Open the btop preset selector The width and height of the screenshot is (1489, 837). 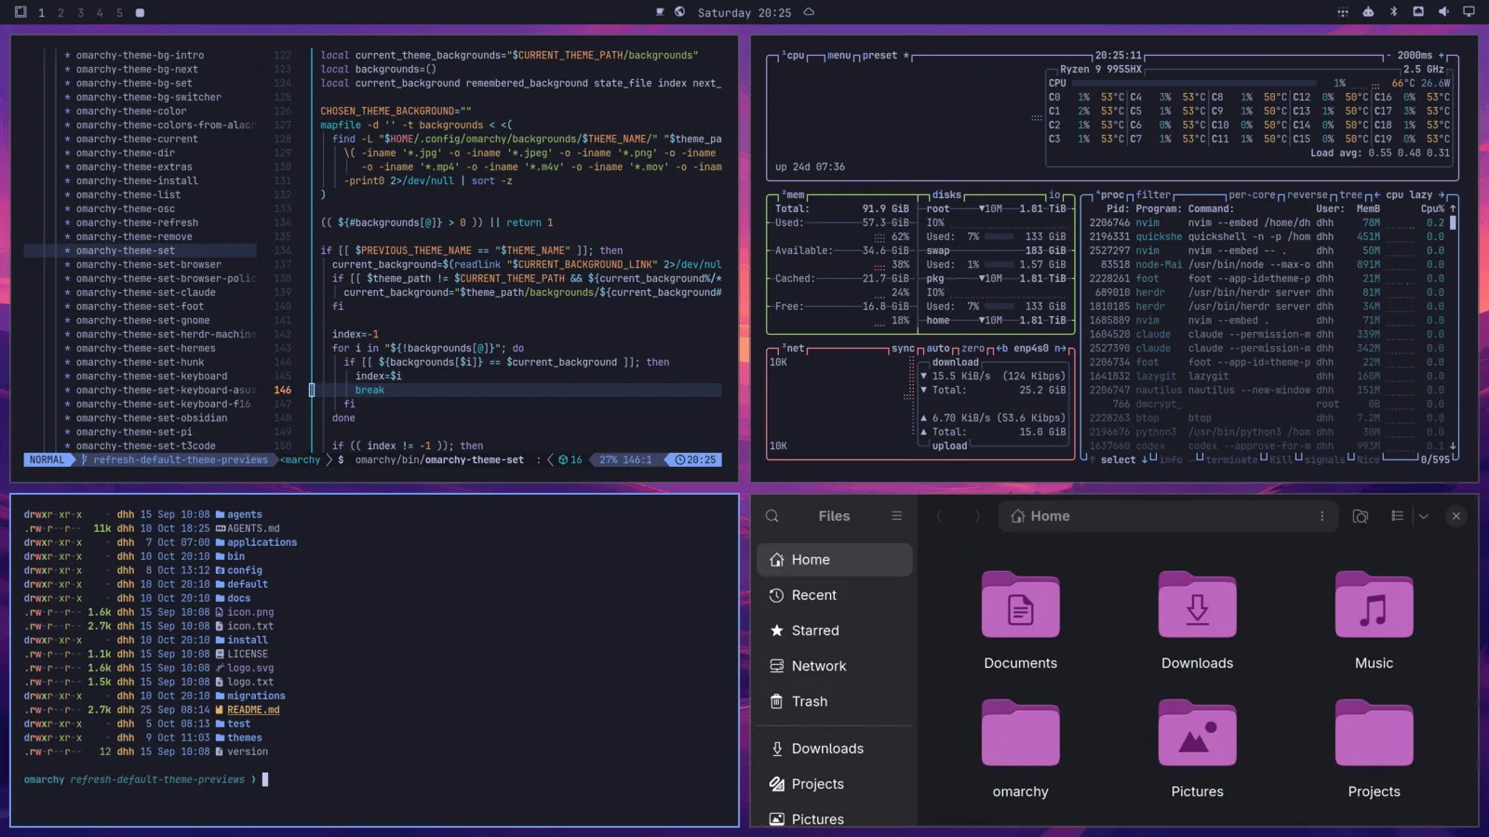[879, 56]
